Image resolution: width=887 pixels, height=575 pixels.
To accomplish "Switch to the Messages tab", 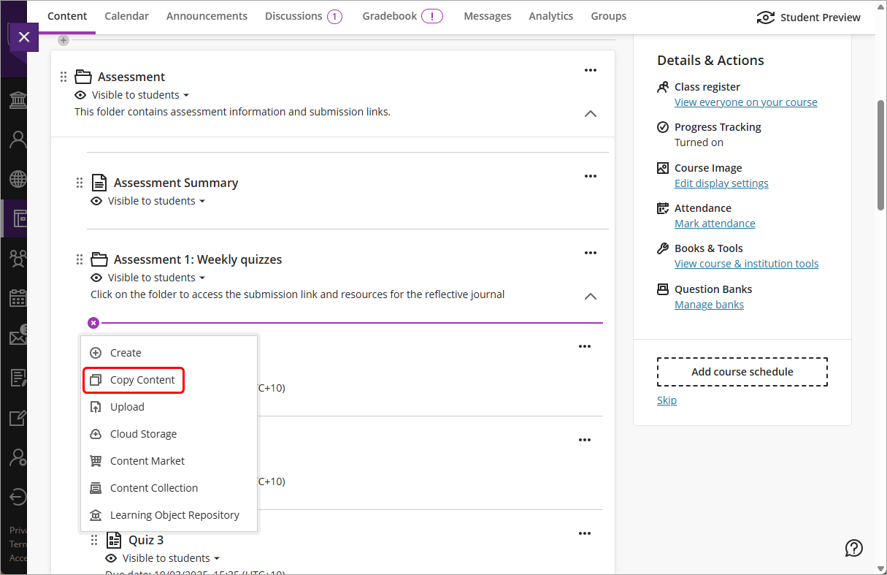I will coord(487,16).
